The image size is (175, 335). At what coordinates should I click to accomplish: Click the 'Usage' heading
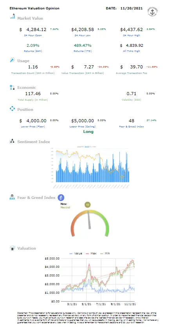(23, 61)
